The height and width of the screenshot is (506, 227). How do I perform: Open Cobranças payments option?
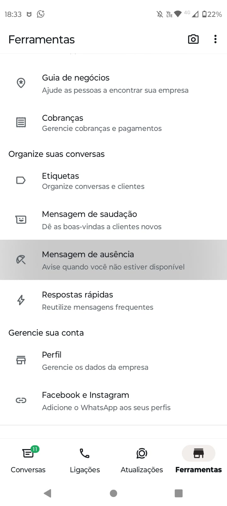(x=102, y=123)
